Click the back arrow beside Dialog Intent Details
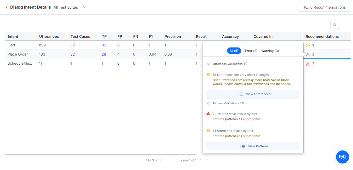This screenshot has width=353, height=170. coord(7,7)
